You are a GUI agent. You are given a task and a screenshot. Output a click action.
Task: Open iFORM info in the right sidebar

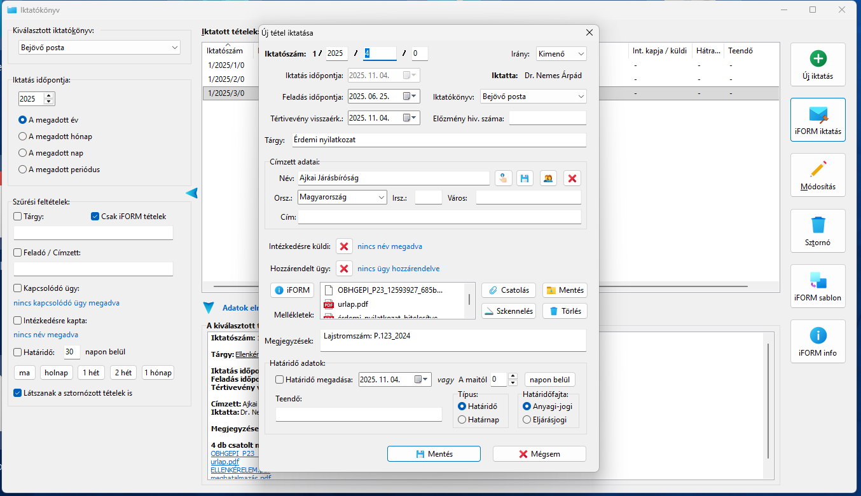818,341
